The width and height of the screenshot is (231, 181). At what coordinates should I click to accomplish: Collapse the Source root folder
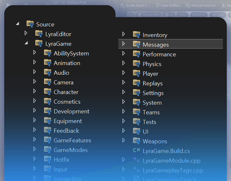[17, 24]
